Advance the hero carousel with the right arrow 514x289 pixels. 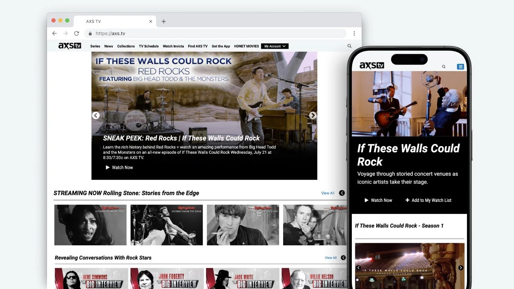[x=313, y=115]
